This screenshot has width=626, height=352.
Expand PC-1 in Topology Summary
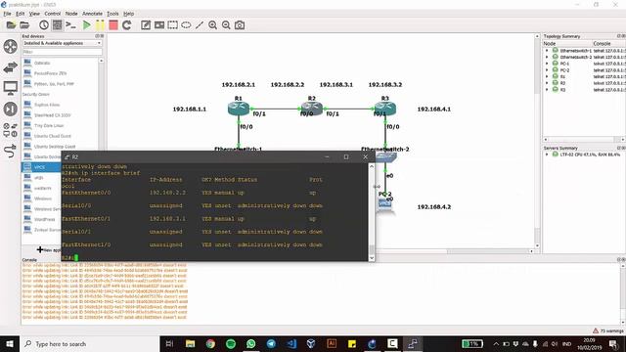(547, 64)
